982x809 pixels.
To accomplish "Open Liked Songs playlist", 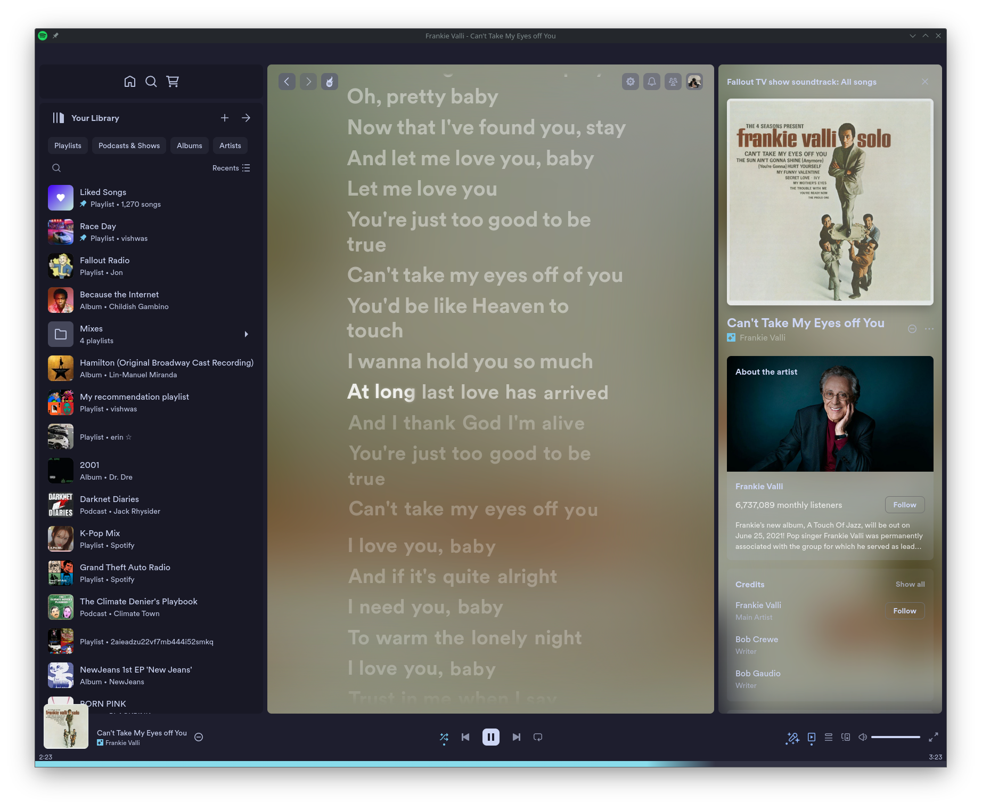I will [151, 198].
